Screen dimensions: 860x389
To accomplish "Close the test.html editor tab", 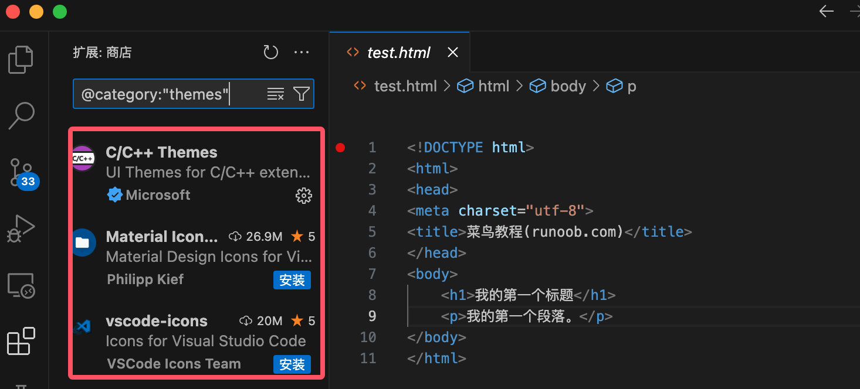I will (453, 53).
